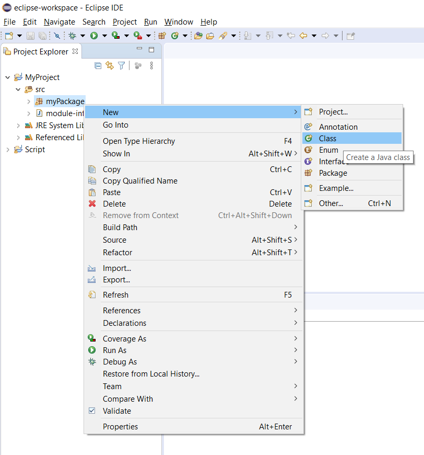Screen dimensions: 424x455
Task: Click the Debug bug icon in toolbar
Action: (x=72, y=36)
